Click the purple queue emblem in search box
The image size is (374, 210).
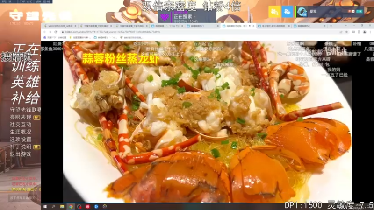(x=165, y=17)
